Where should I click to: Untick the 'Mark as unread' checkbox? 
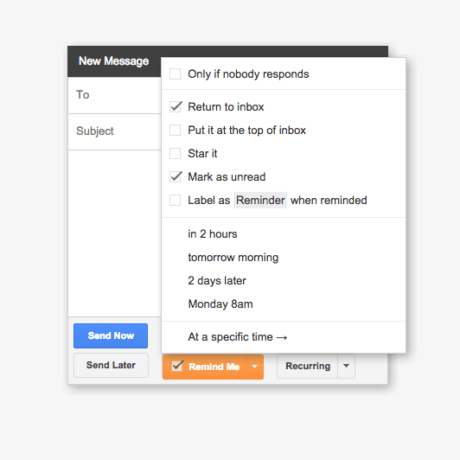coord(176,177)
